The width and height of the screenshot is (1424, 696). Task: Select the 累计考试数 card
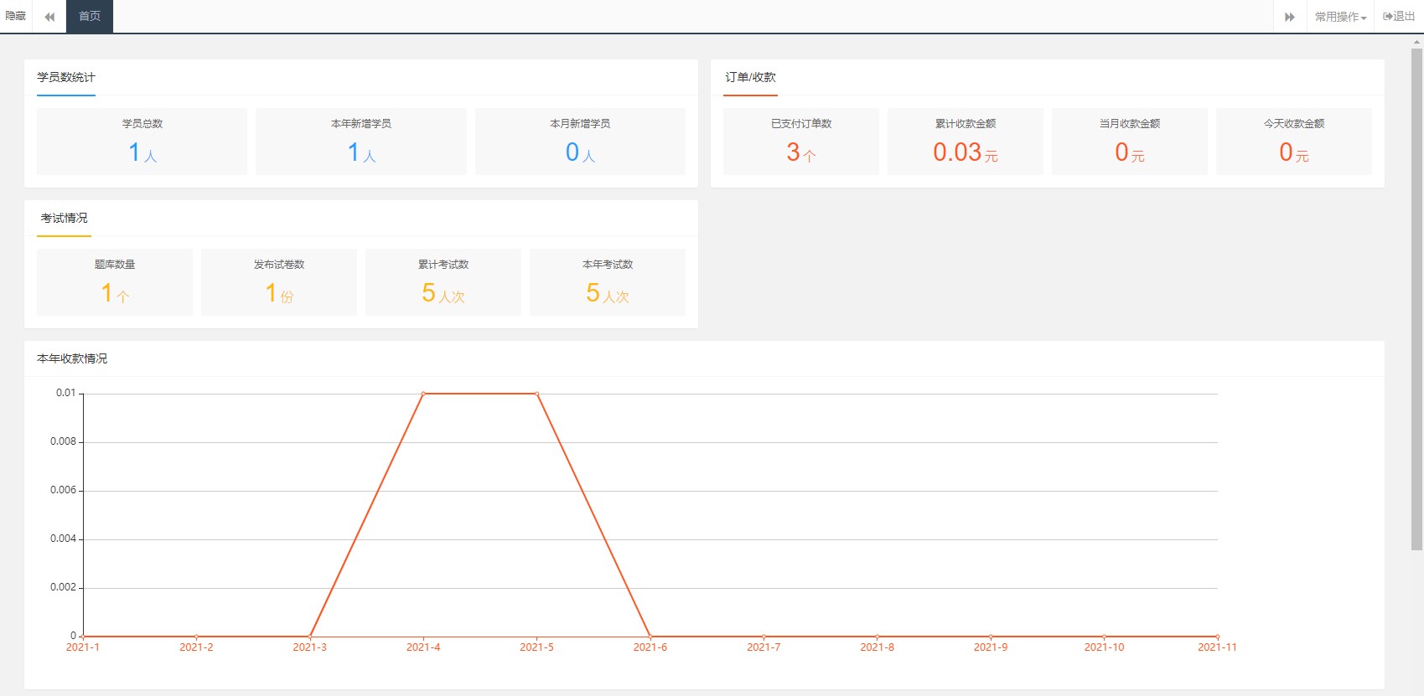[x=443, y=281]
